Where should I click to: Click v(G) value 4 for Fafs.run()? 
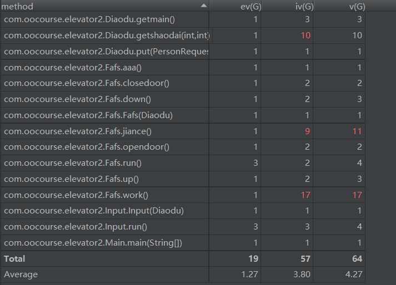(x=359, y=163)
